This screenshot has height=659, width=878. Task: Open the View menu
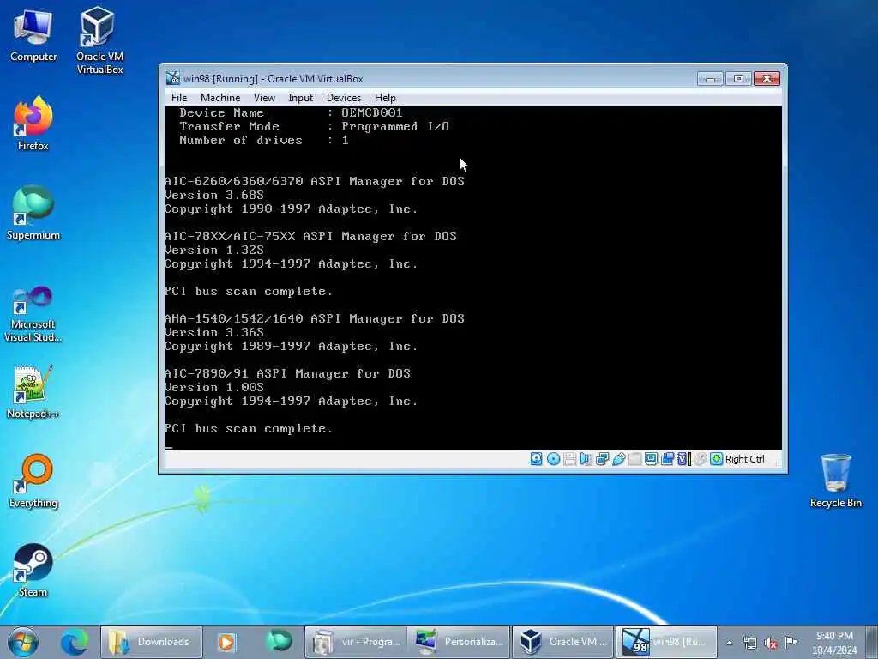(264, 98)
